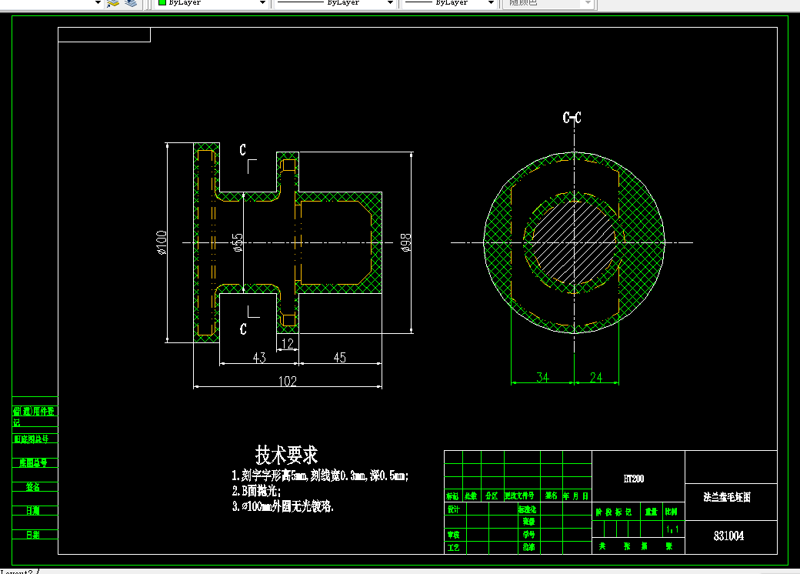Click the green ByLayer color swatch
Viewport: 800px width, 574px height.
coord(162,2)
